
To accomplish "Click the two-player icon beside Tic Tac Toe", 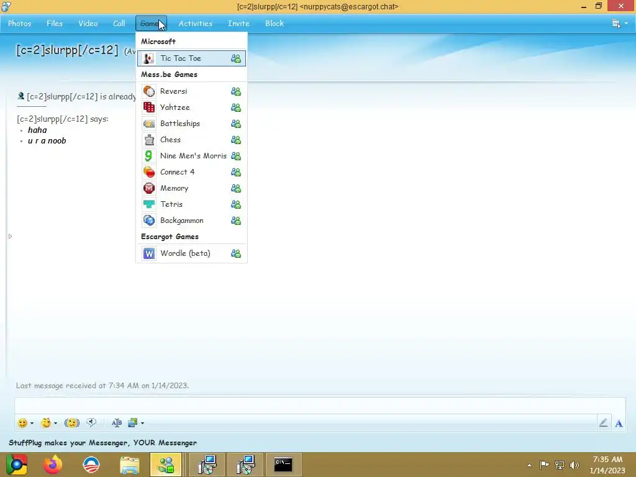I will point(235,58).
